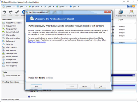Click the Apply checkmark icon
The image size is (138, 102).
(x=17, y=12)
